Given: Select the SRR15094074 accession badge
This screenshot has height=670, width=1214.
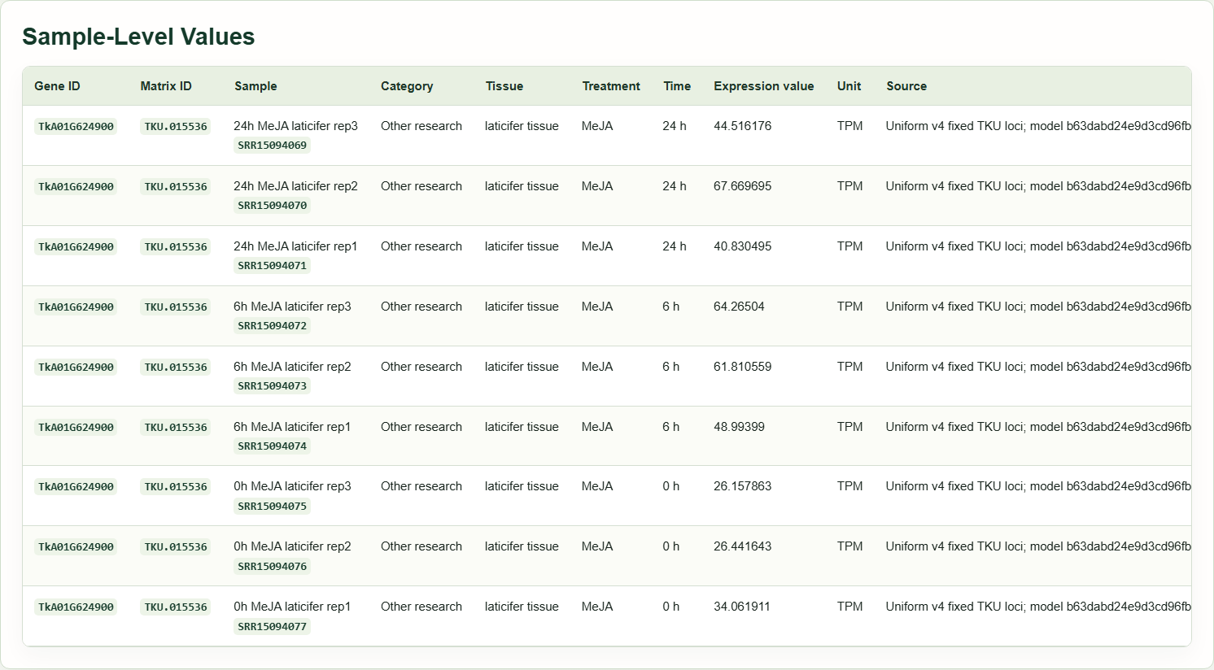Looking at the screenshot, I should (273, 446).
